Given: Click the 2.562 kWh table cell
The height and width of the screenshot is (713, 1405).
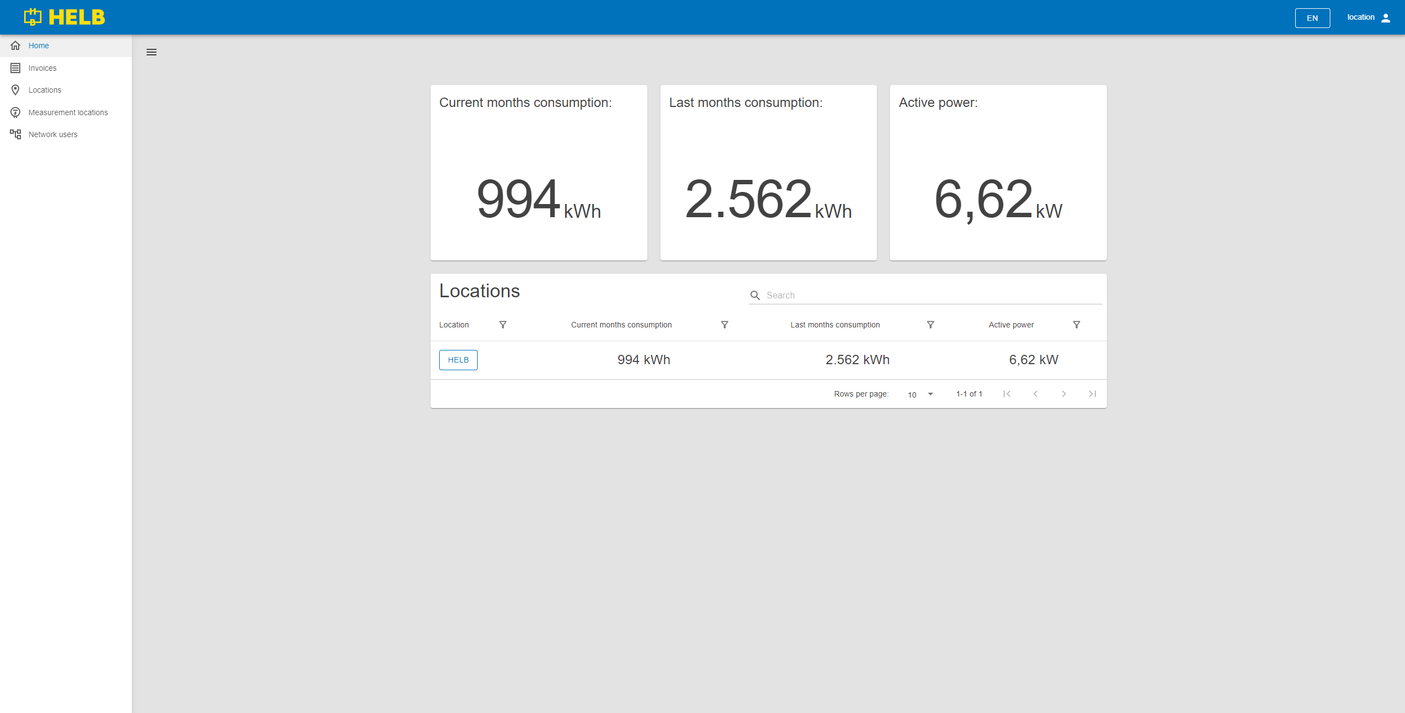Looking at the screenshot, I should click(858, 360).
